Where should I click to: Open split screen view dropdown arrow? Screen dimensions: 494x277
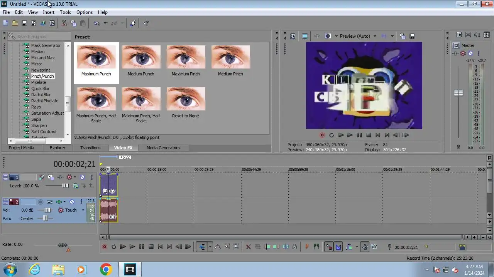click(x=336, y=36)
